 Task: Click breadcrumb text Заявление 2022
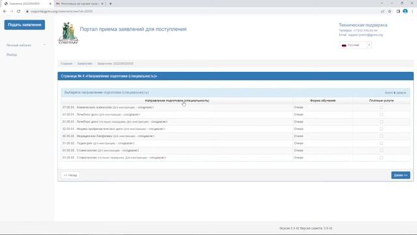point(115,64)
